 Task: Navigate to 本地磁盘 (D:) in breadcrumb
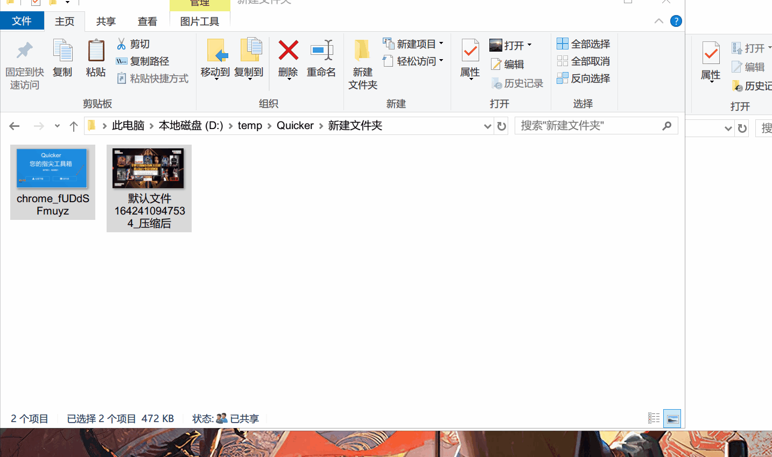191,126
